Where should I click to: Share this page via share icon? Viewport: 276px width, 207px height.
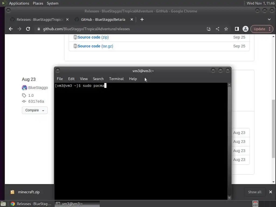218,29
